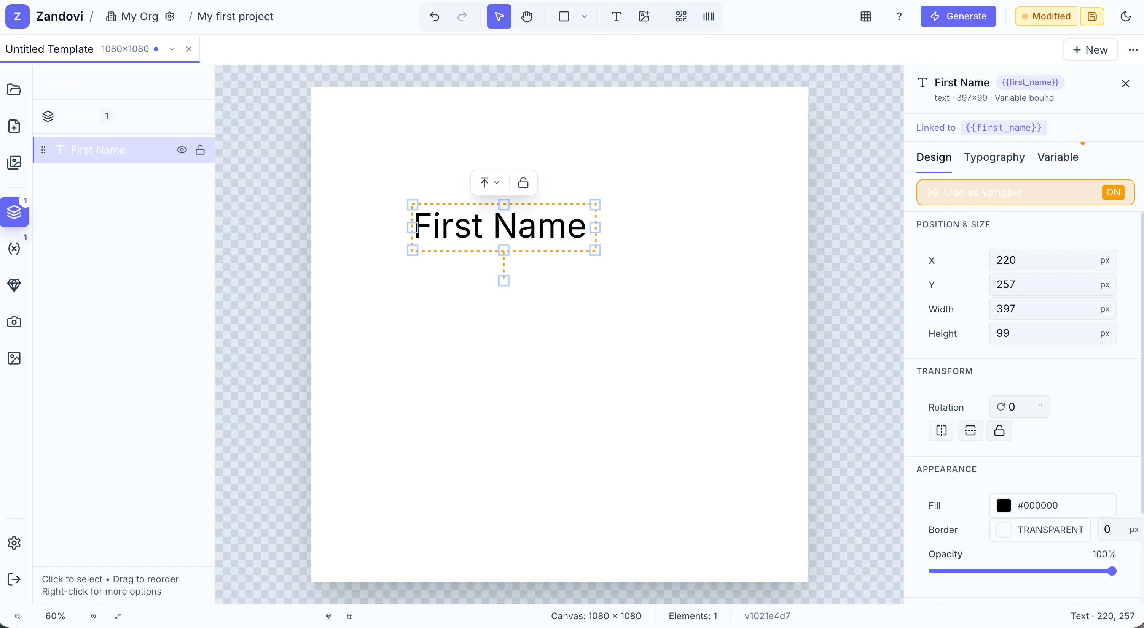This screenshot has height=628, width=1144.
Task: Close the First Name properties panel
Action: tap(1125, 83)
